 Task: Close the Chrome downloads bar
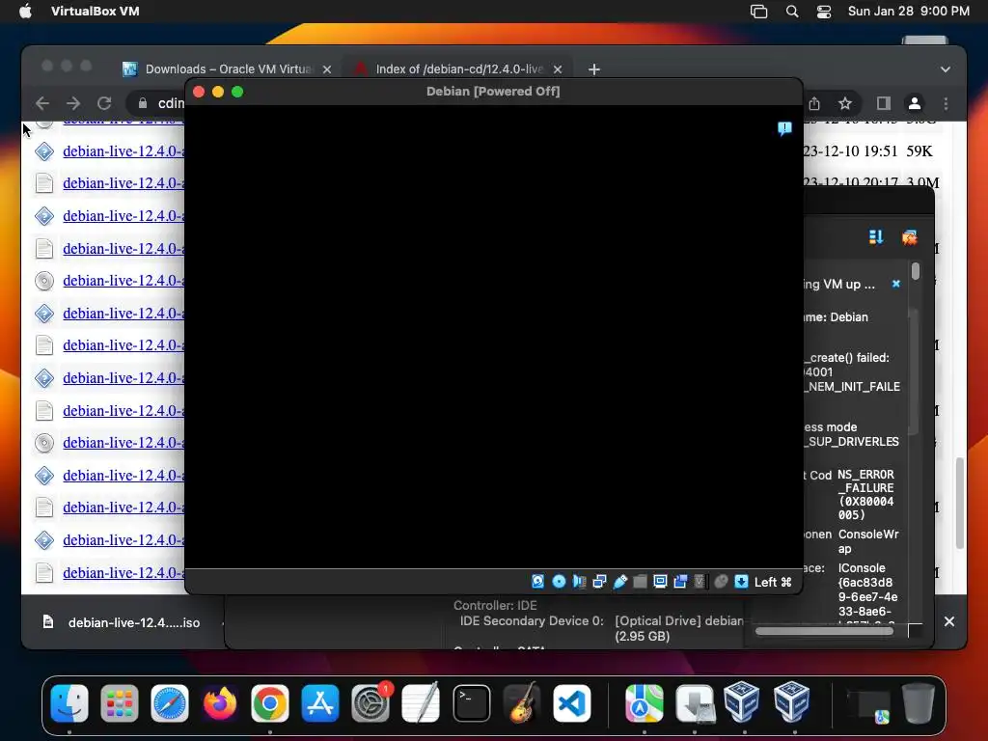pos(949,622)
